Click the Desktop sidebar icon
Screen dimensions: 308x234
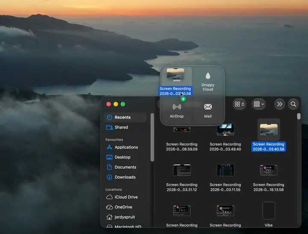(x=110, y=157)
